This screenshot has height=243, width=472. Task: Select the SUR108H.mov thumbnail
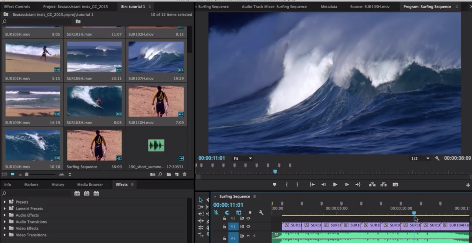pos(94,101)
